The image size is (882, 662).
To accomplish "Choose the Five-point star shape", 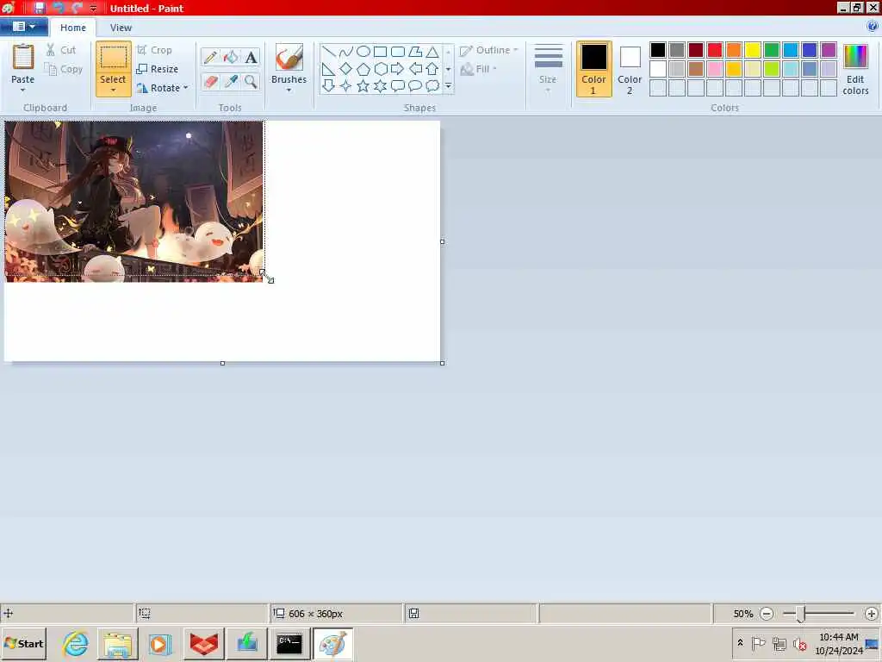I will pos(363,86).
